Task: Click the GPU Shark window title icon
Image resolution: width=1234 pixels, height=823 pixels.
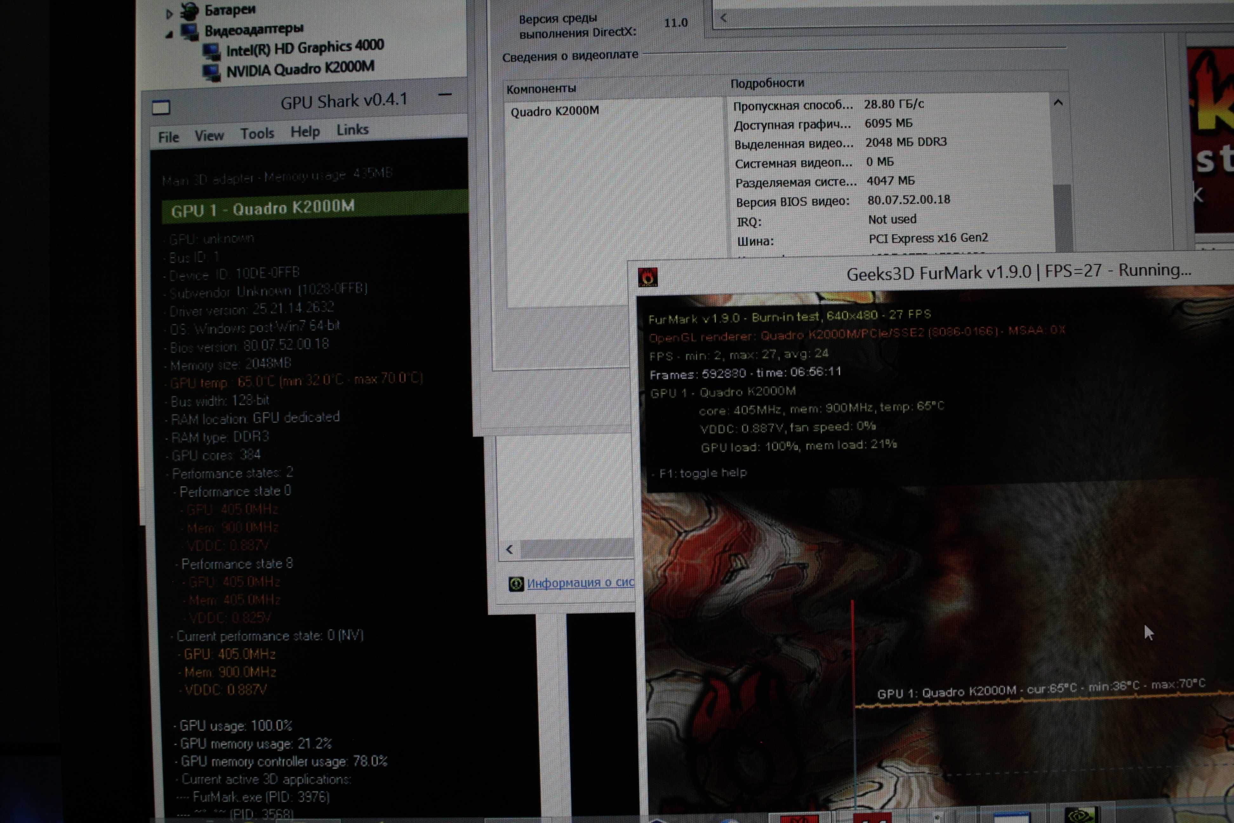Action: (161, 108)
